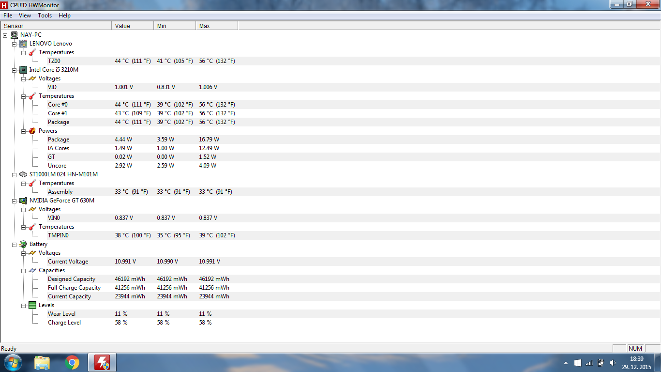Click the HWMonitor taskbar button
The width and height of the screenshot is (661, 372).
point(102,363)
